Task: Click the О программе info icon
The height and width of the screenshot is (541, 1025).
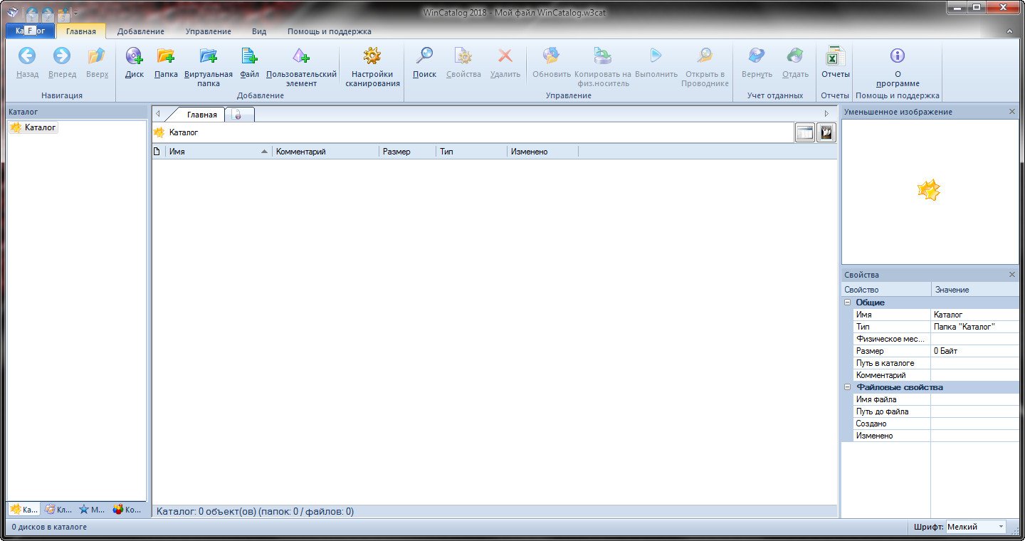Action: tap(898, 57)
